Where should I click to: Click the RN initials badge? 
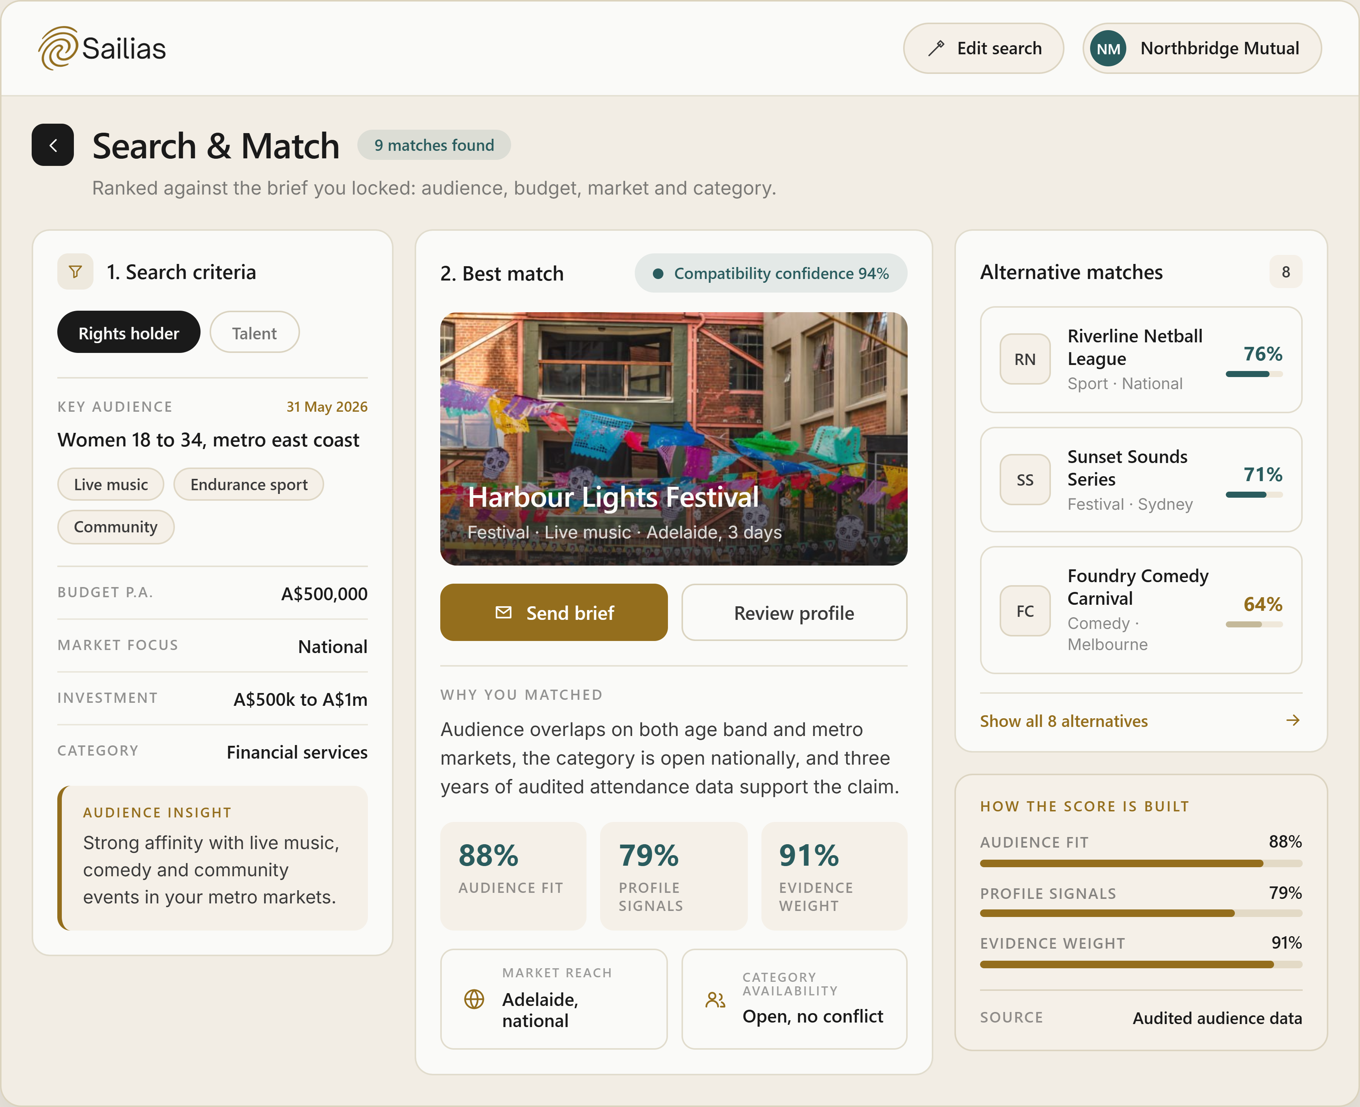click(1025, 359)
